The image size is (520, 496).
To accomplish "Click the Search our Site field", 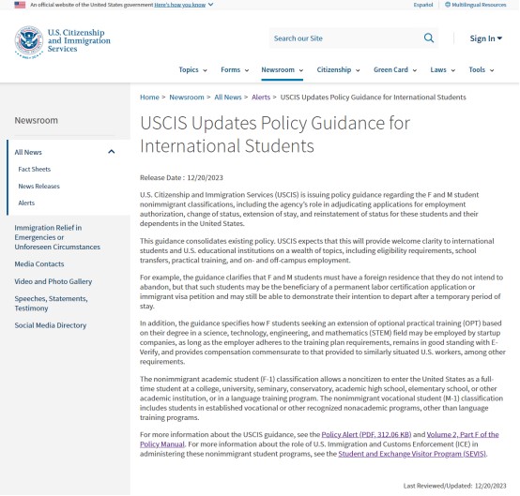I will pos(344,38).
